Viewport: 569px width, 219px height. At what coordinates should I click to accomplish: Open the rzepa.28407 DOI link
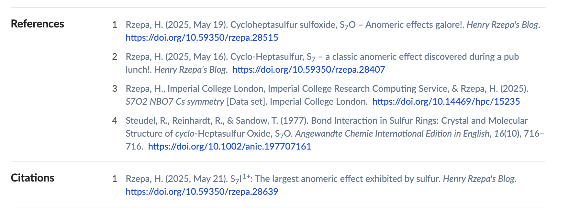point(308,70)
